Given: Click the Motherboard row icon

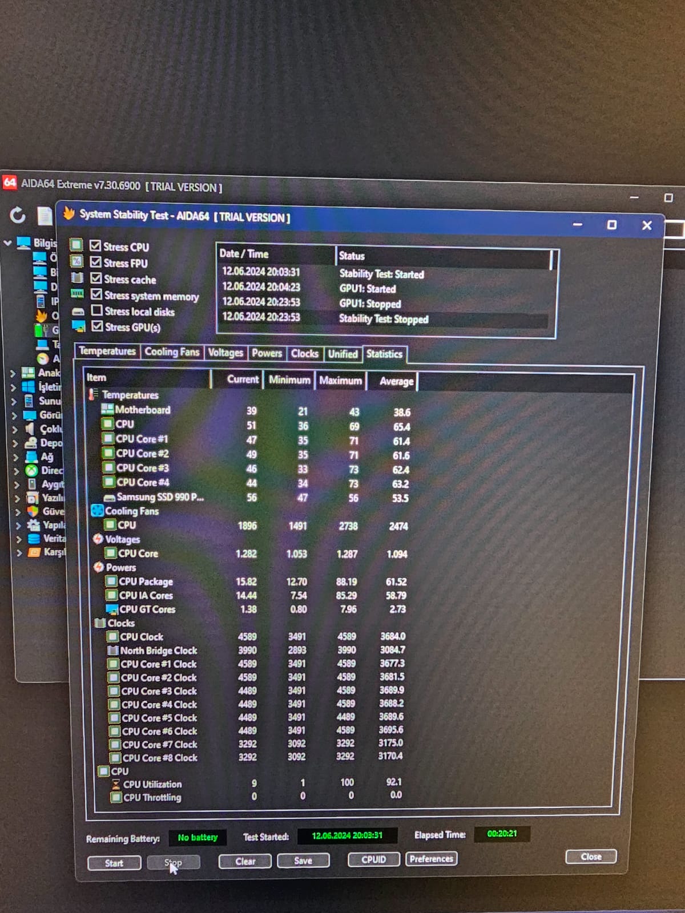Looking at the screenshot, I should coord(107,409).
